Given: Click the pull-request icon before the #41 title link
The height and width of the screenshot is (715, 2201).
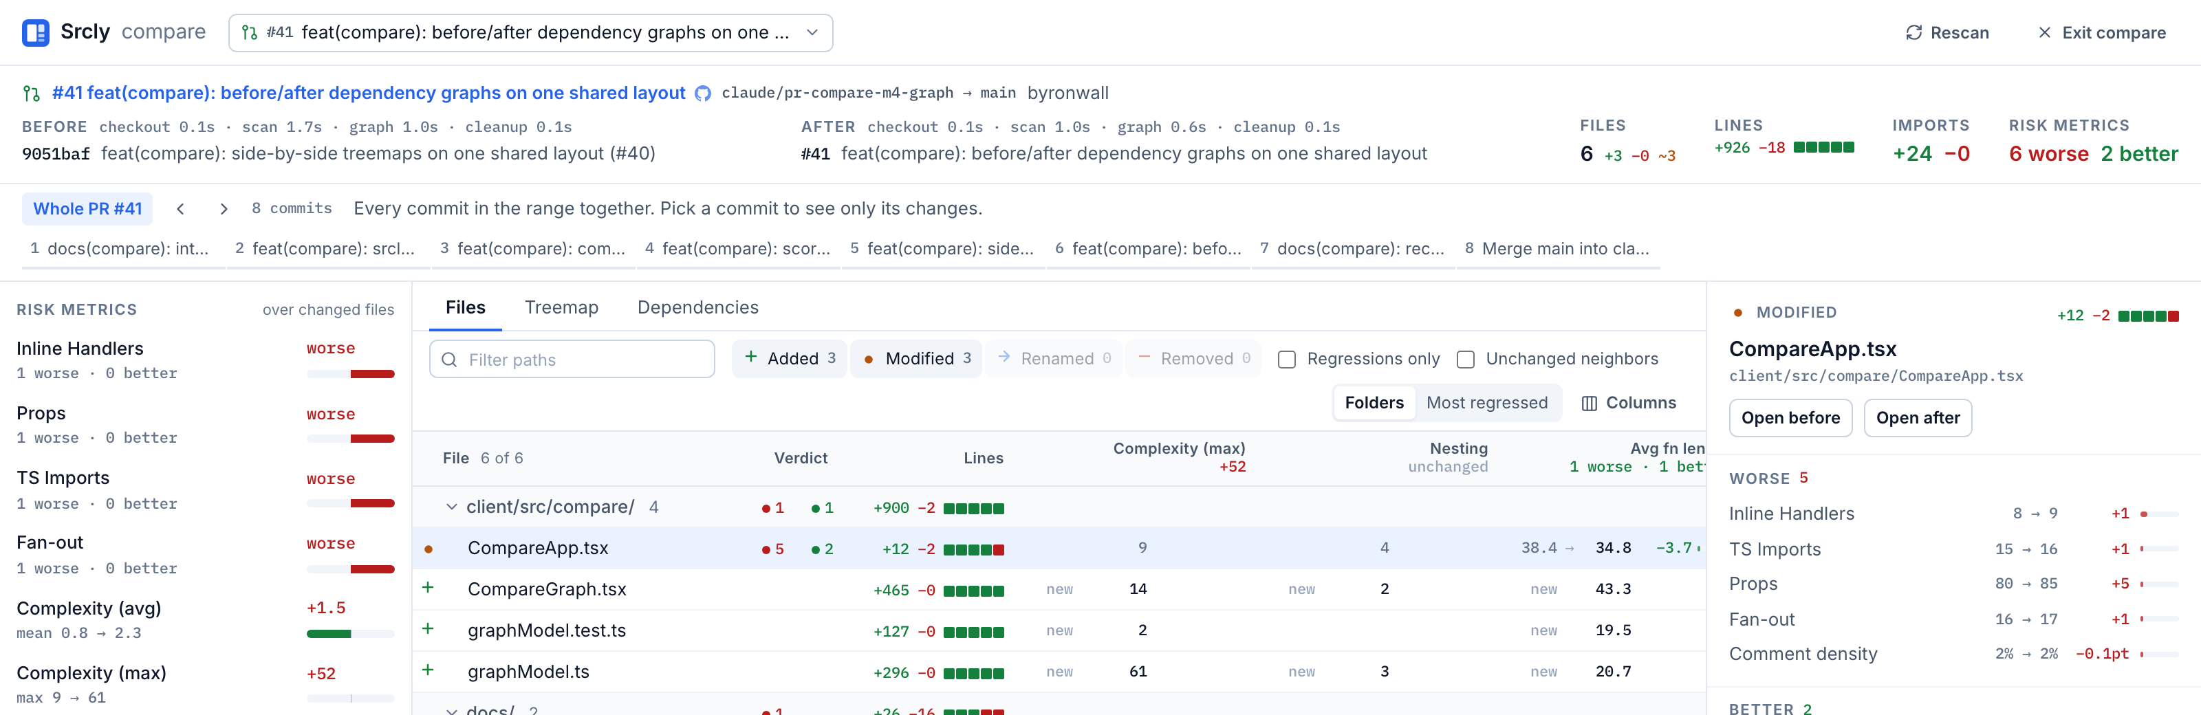Looking at the screenshot, I should [32, 93].
